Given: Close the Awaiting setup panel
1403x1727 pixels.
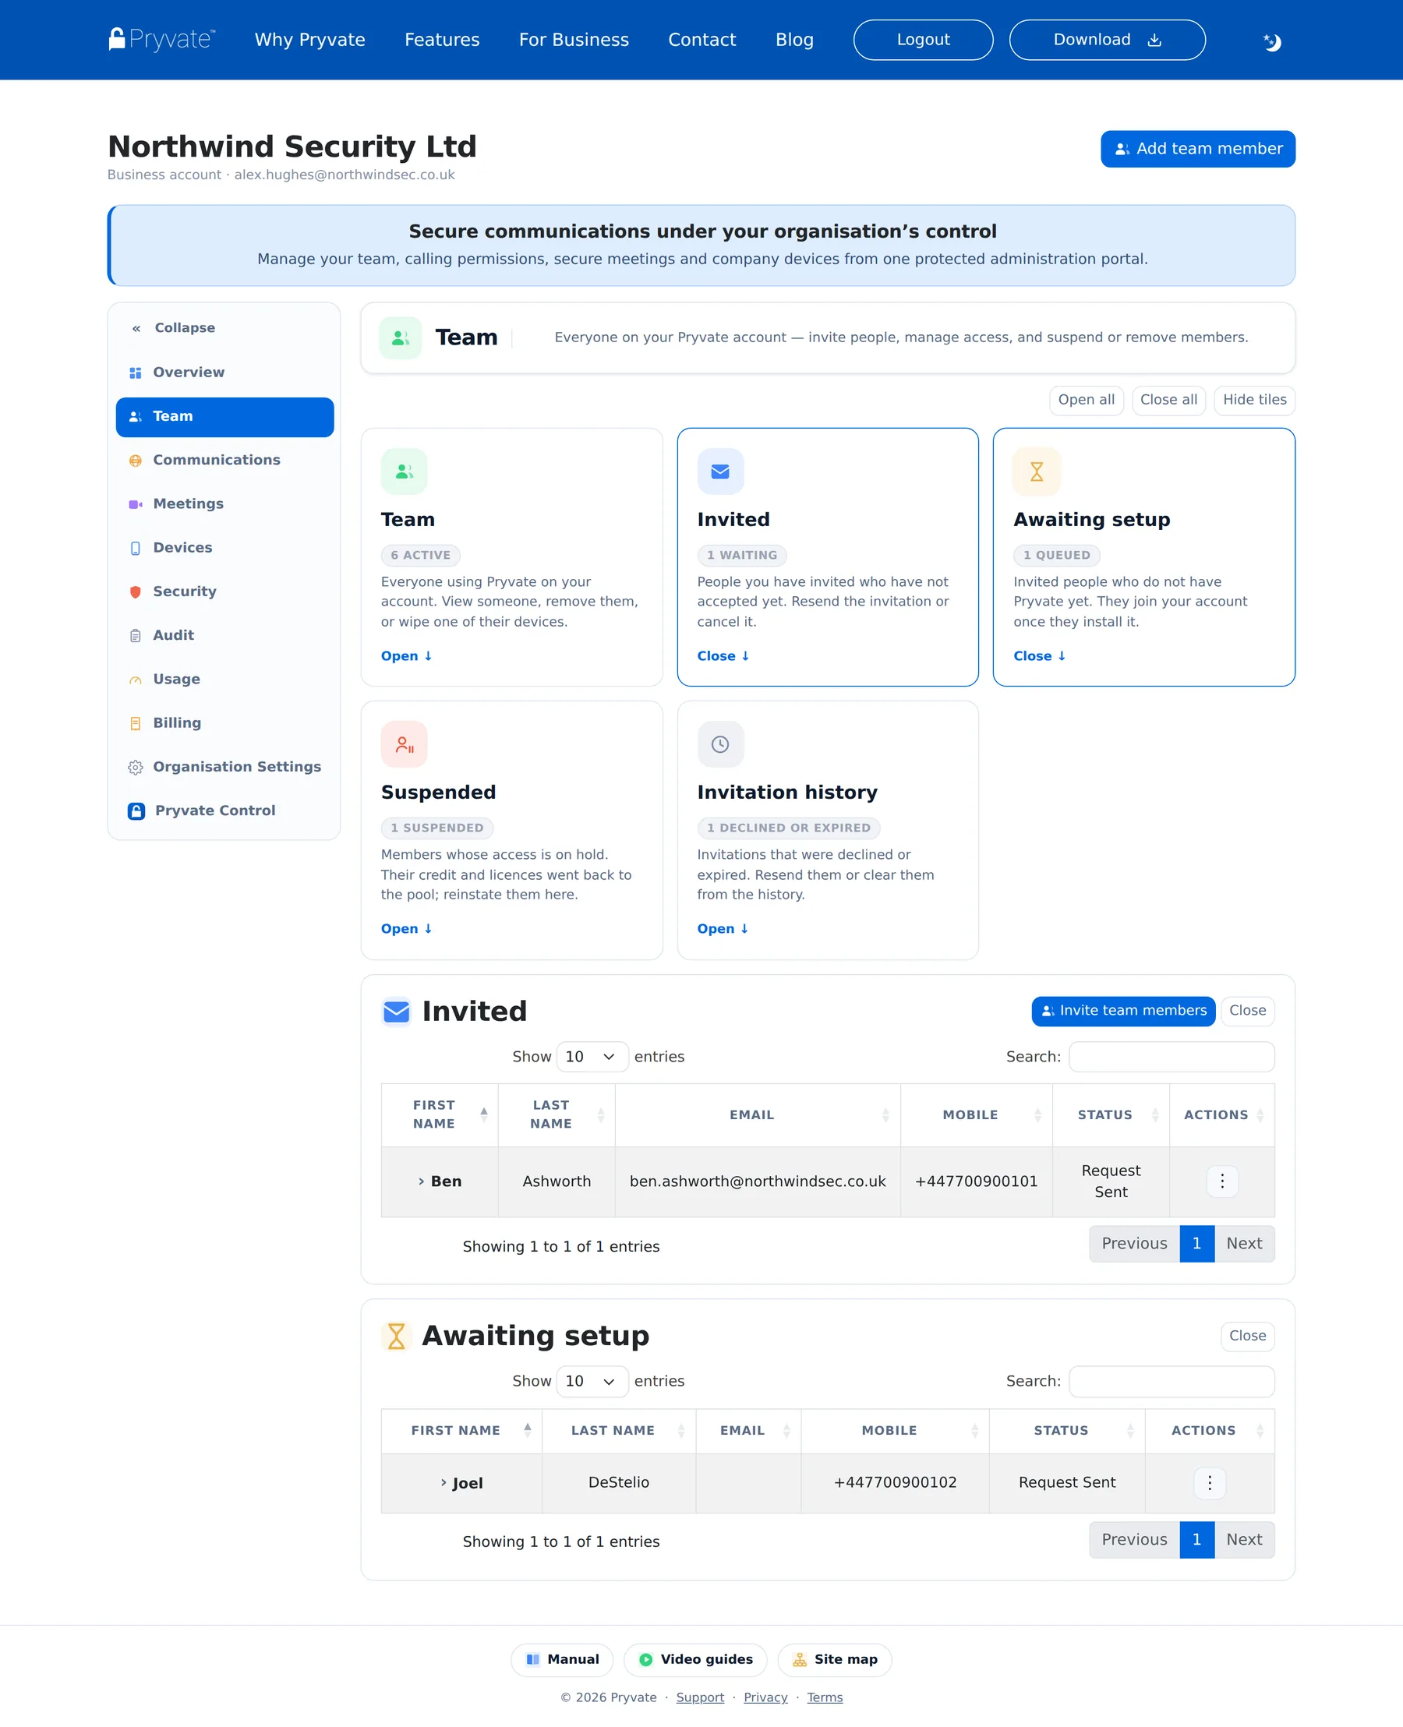Looking at the screenshot, I should pos(1247,1336).
